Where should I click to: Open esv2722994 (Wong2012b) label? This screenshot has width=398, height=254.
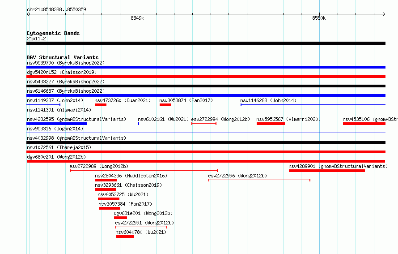(220, 119)
